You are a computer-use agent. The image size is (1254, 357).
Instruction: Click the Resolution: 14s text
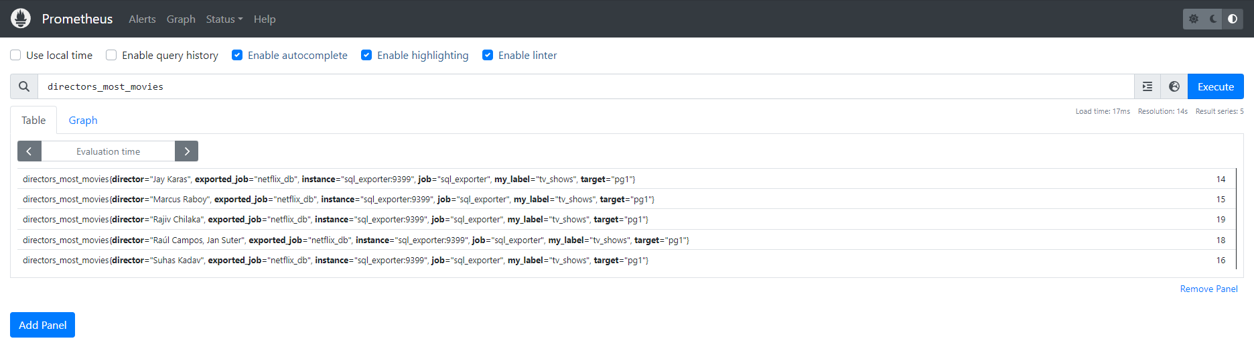pyautogui.click(x=1162, y=111)
